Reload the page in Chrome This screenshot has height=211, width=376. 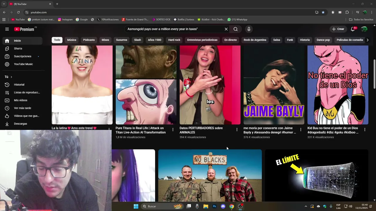[18, 12]
